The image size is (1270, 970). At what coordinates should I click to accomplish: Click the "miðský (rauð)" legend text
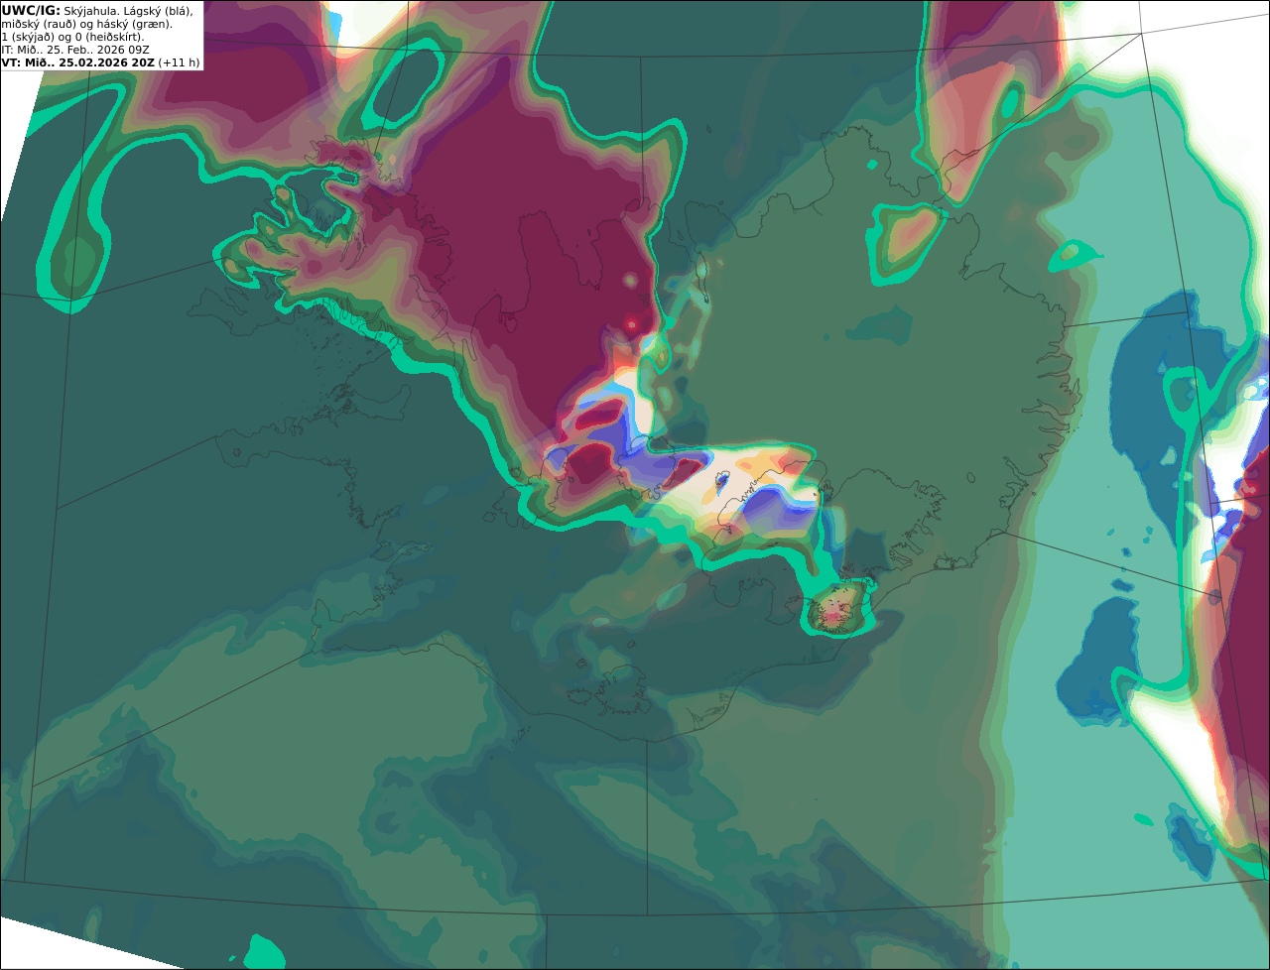pyautogui.click(x=39, y=24)
